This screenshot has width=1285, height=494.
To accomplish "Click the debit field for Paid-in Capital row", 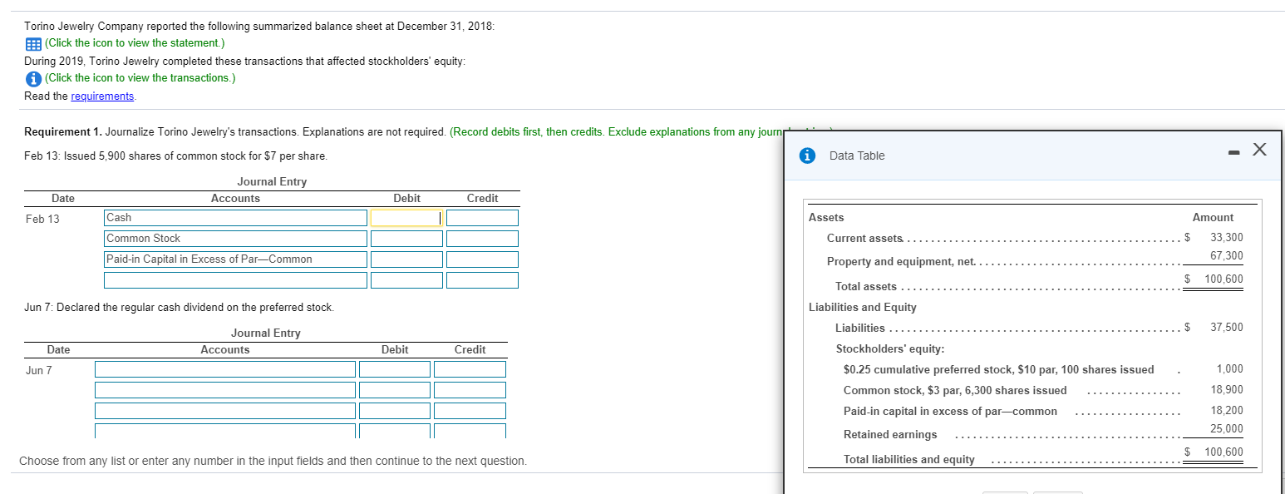I will pyautogui.click(x=406, y=259).
